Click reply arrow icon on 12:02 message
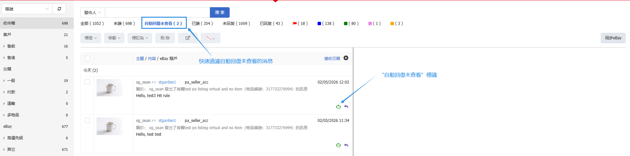Image resolution: width=630 pixels, height=156 pixels. click(346, 107)
